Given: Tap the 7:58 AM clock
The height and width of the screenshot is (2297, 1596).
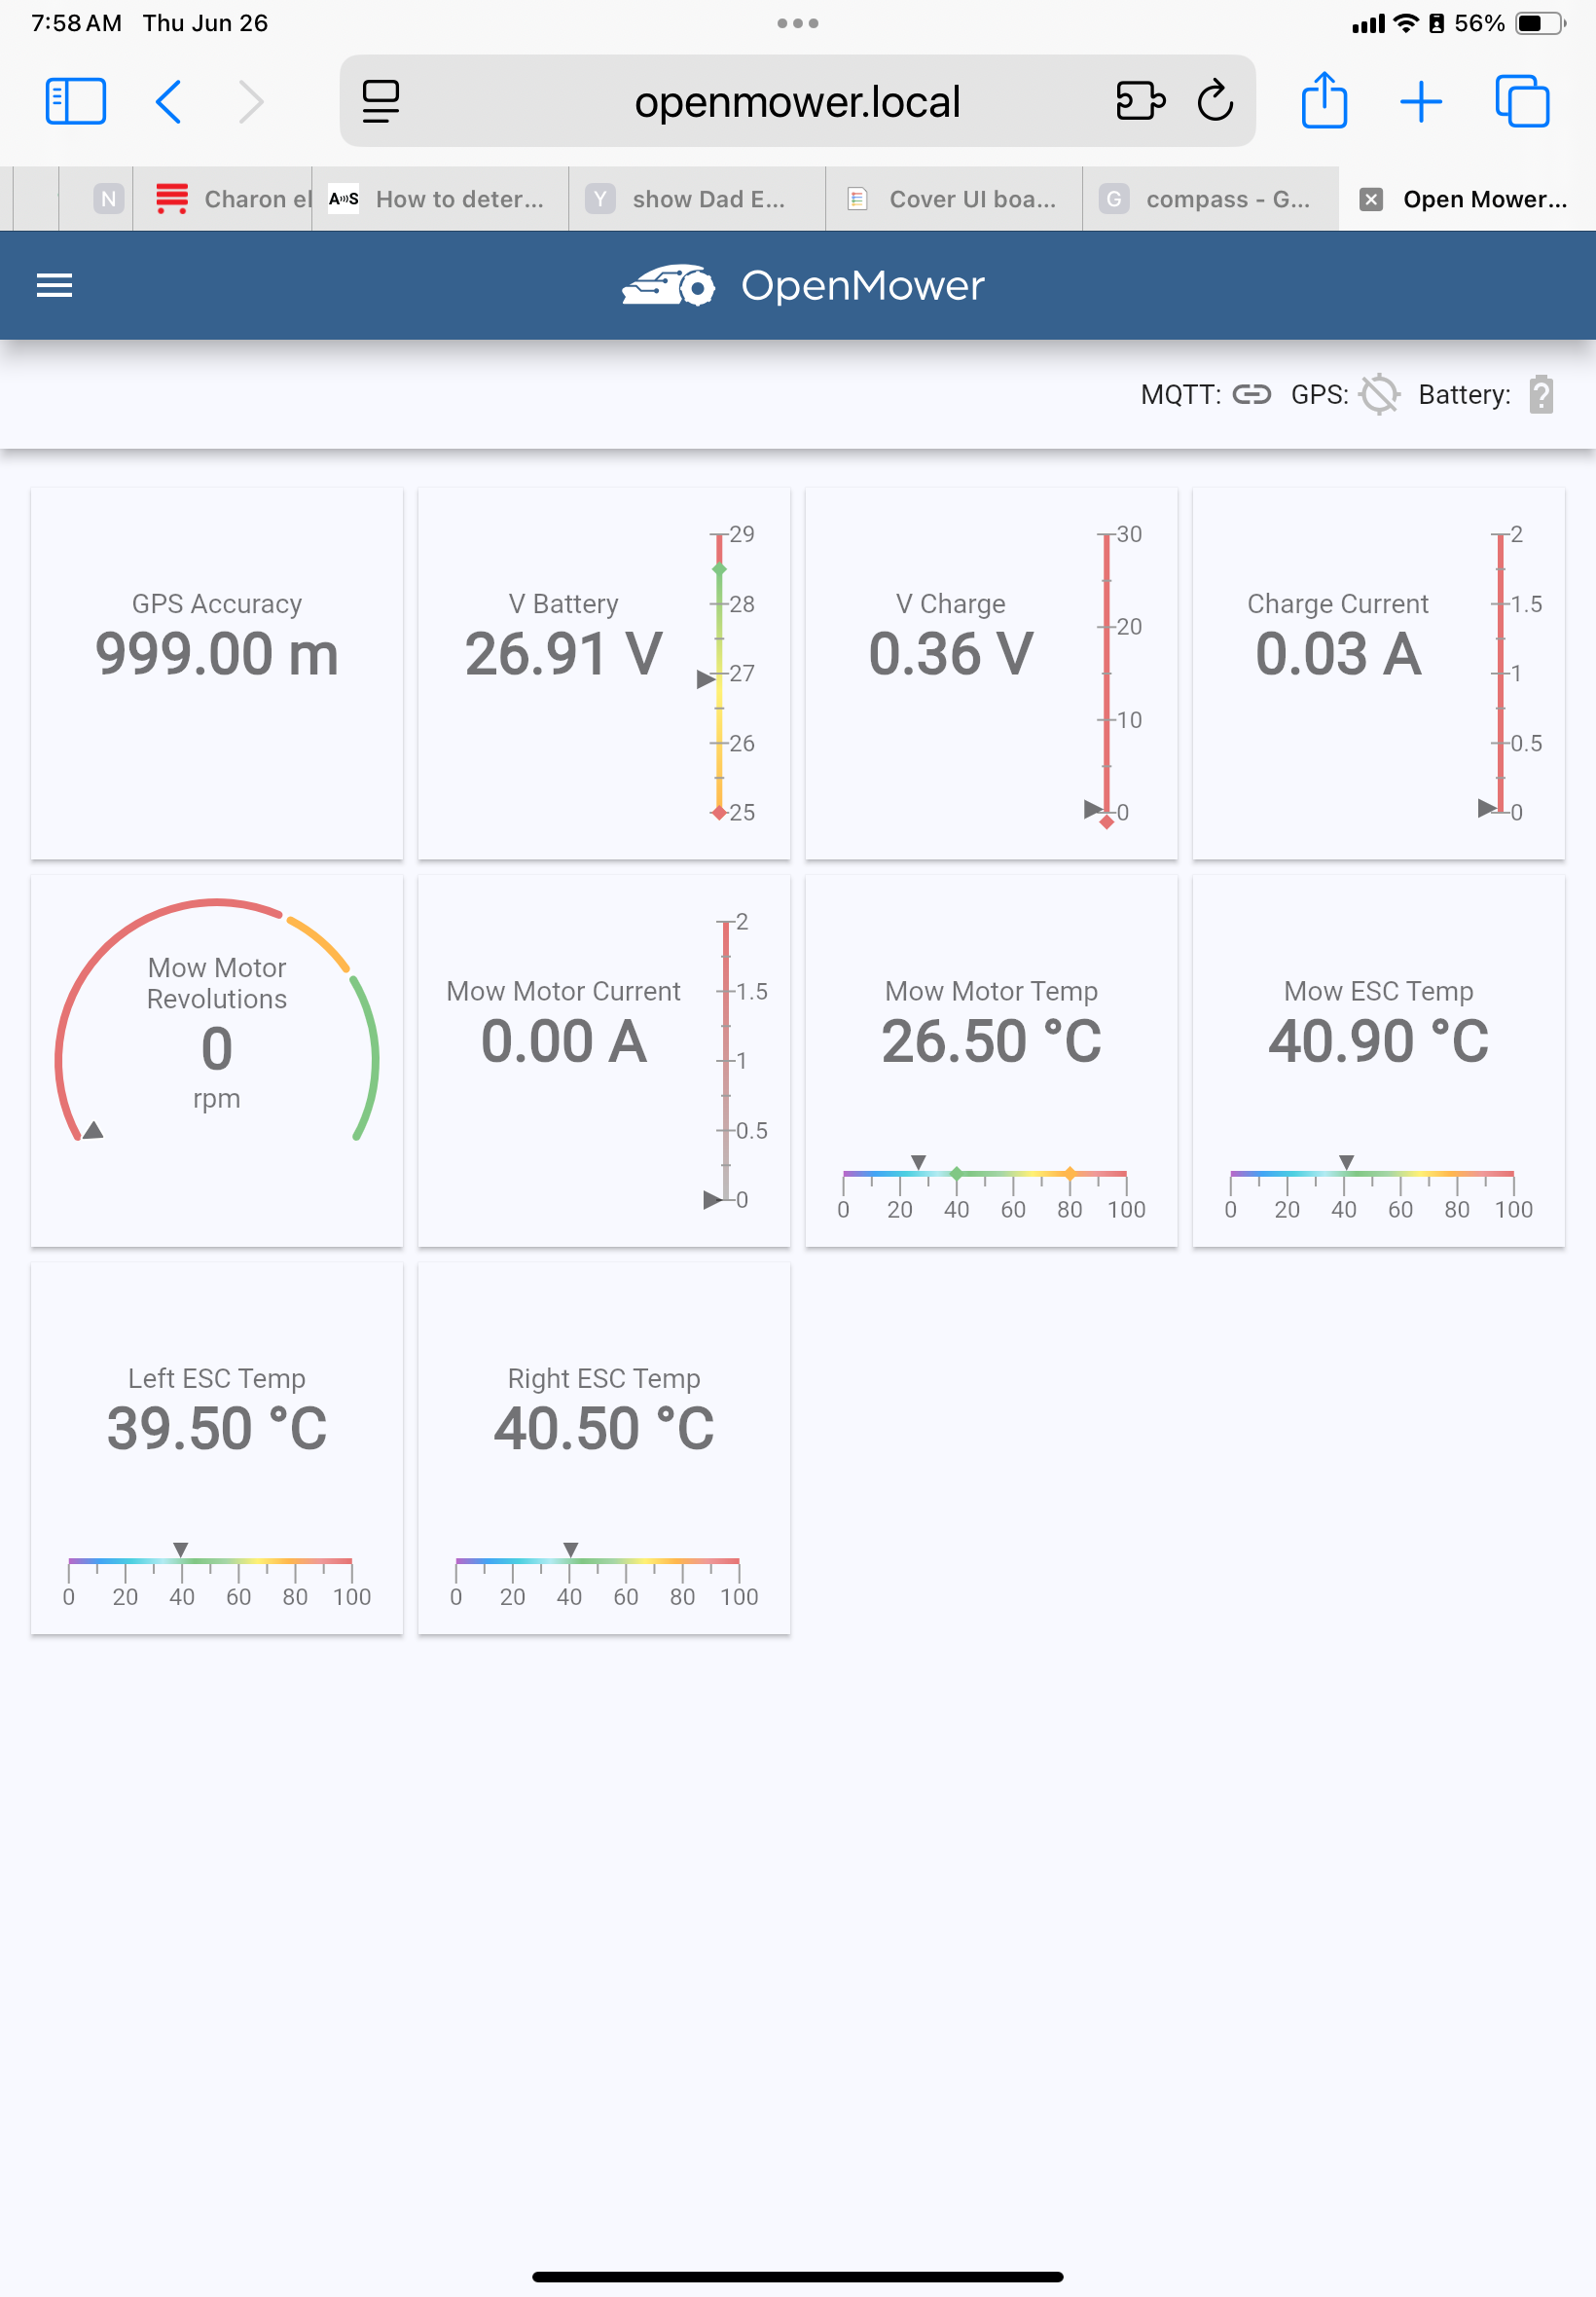Looking at the screenshot, I should point(76,23).
